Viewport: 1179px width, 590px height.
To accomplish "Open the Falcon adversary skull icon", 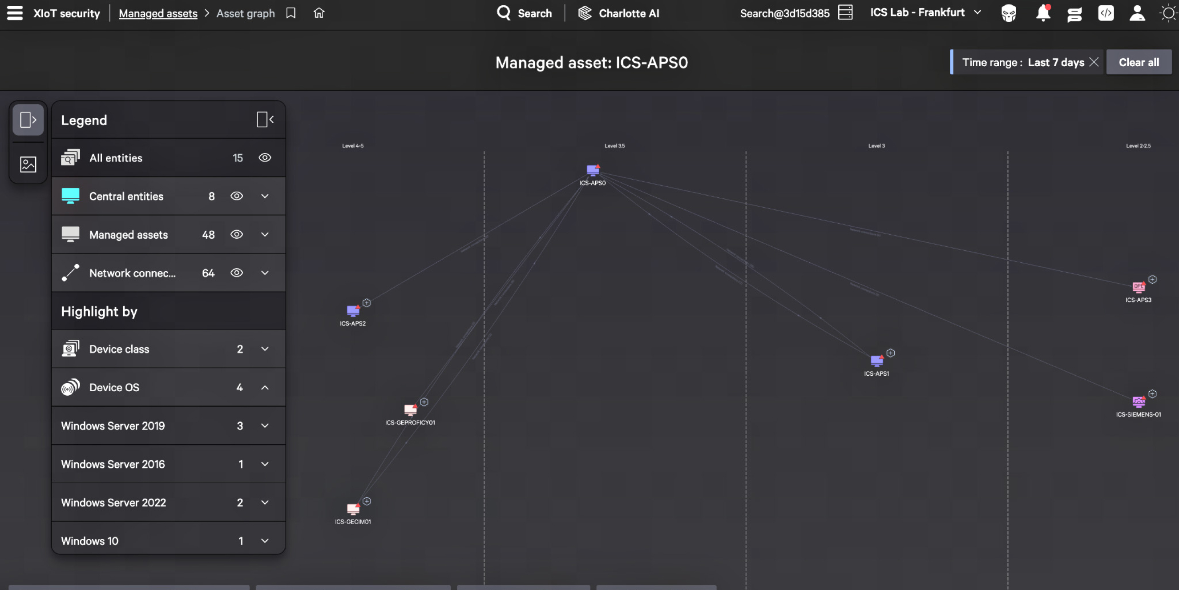I will click(1009, 13).
